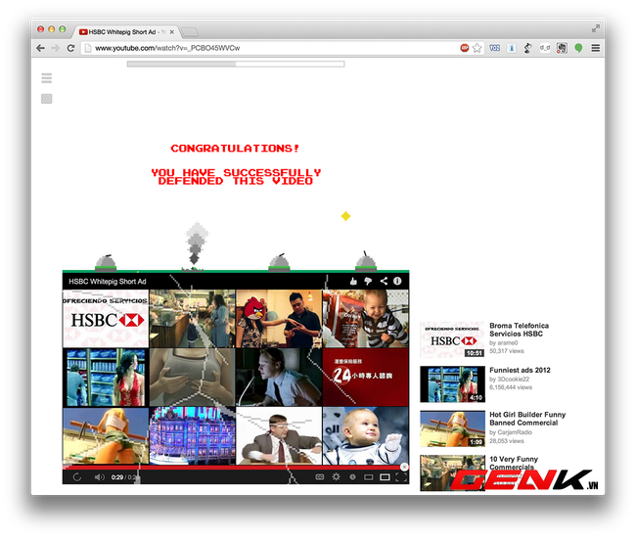Open Hot Girl Builder Funny Banned Commercial
Image resolution: width=636 pixels, height=538 pixels.
[527, 419]
